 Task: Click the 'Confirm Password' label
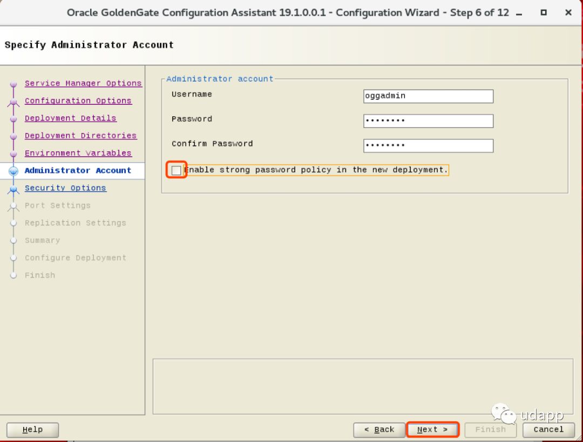click(x=212, y=144)
